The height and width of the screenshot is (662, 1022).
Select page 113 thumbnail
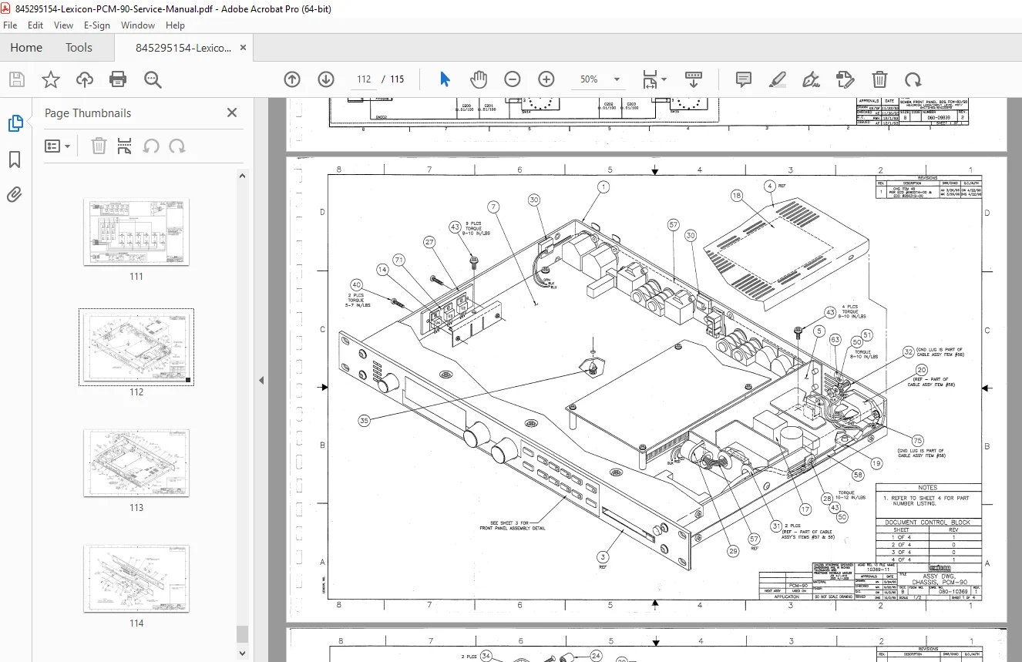coord(136,463)
